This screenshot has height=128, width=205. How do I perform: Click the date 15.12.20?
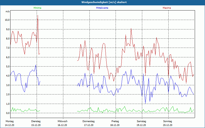[x=36, y=125]
